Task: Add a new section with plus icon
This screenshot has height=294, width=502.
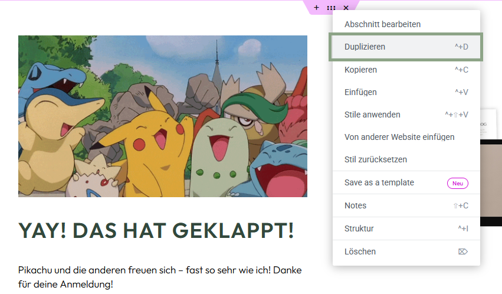Action: click(x=316, y=8)
